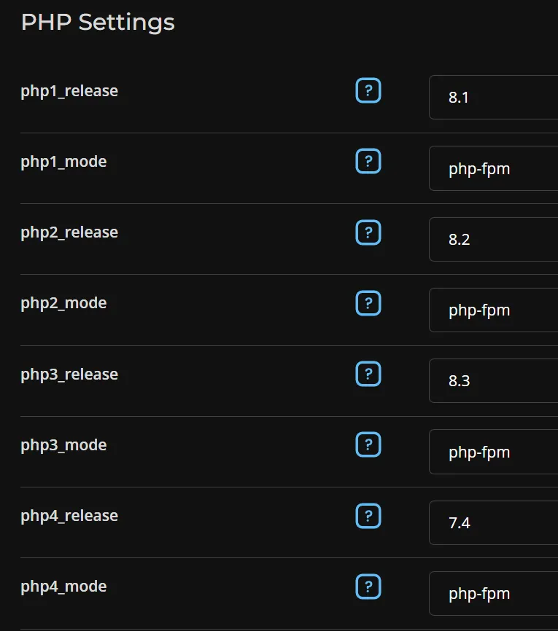Open php2_release dropdown showing 8.2

[x=493, y=239]
